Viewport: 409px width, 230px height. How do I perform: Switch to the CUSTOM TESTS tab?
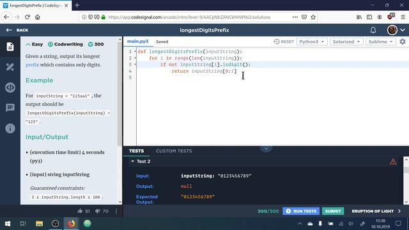(174, 151)
